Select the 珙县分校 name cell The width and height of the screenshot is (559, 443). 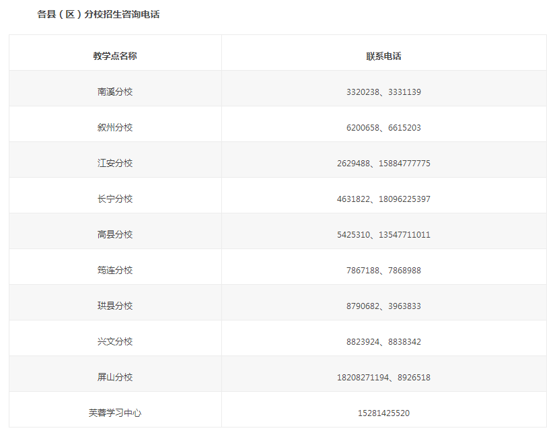point(115,306)
